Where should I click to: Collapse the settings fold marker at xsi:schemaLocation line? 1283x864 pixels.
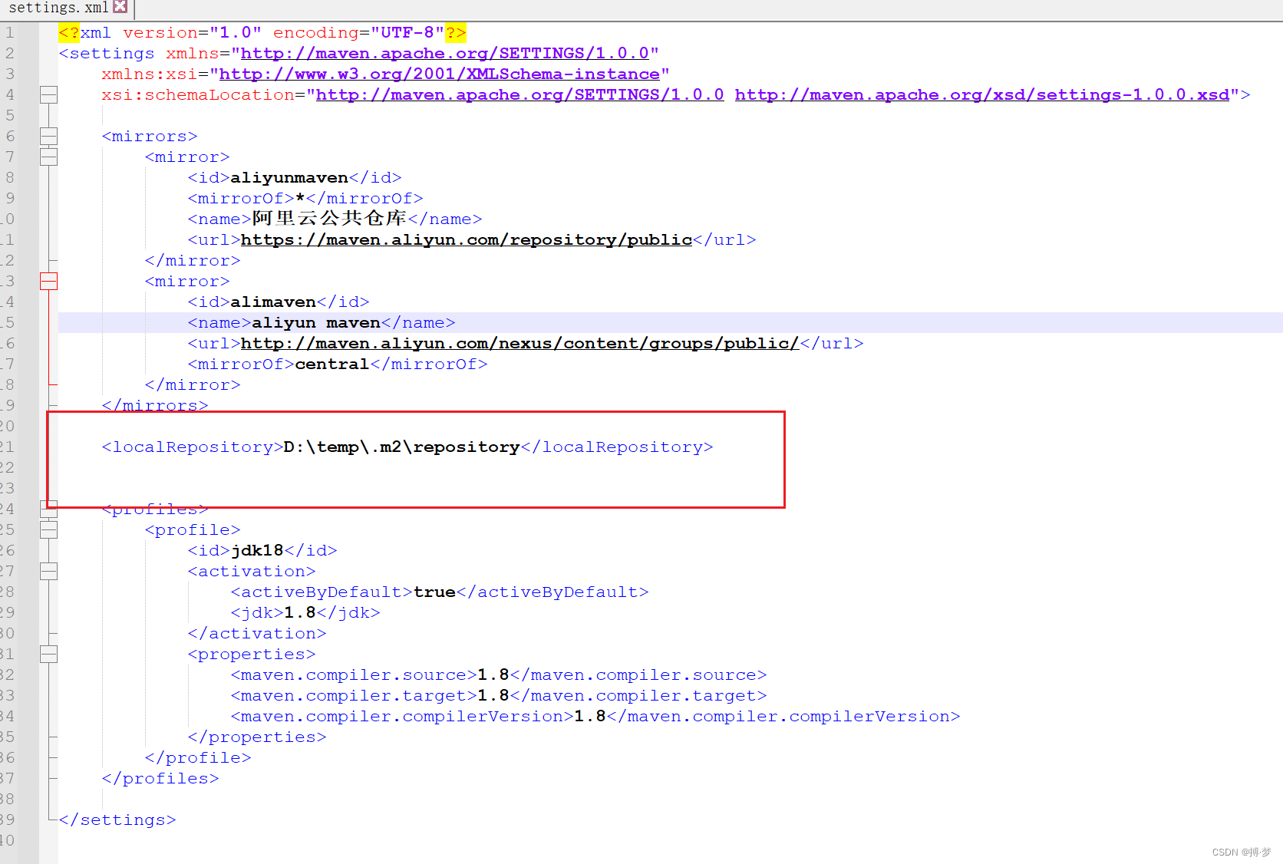pyautogui.click(x=48, y=95)
